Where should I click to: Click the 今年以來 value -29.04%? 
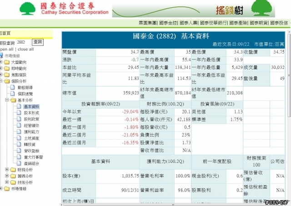click(130, 112)
